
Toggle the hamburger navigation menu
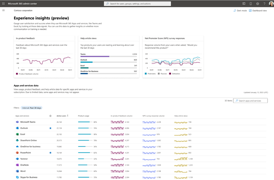click(x=3, y=10)
